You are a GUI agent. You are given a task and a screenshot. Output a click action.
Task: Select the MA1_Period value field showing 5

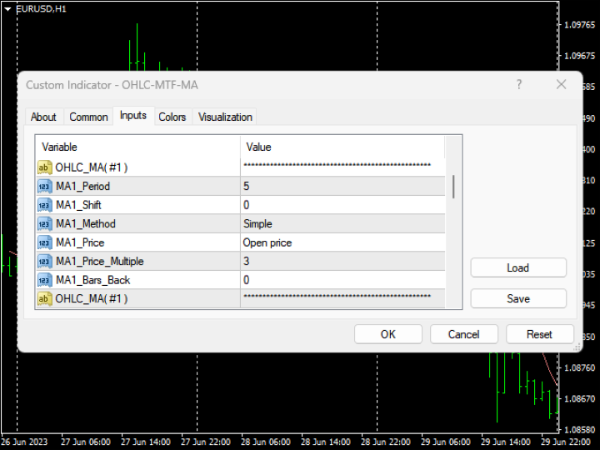click(342, 186)
